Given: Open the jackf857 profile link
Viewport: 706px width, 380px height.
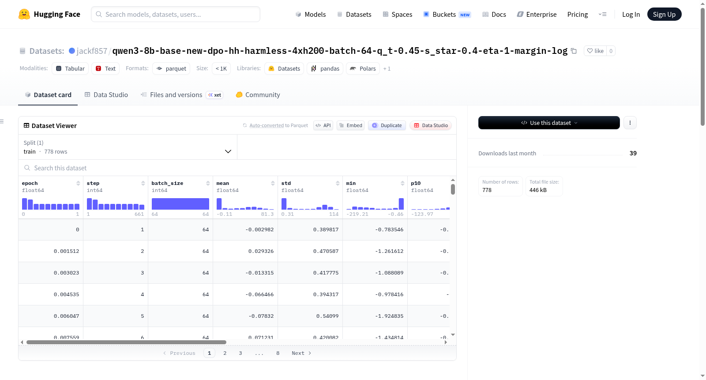Looking at the screenshot, I should [92, 51].
